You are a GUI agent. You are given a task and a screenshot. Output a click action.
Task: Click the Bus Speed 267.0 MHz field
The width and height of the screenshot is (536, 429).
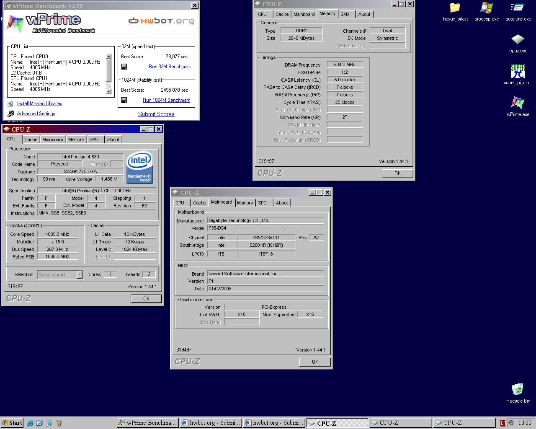[x=57, y=249]
